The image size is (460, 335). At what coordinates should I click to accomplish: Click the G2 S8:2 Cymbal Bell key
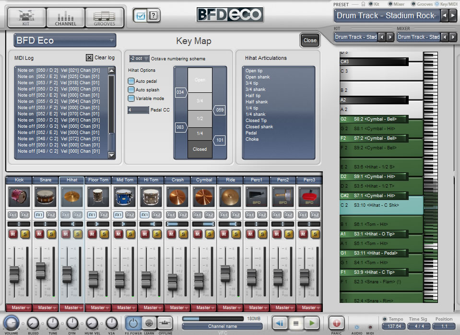tap(374, 119)
